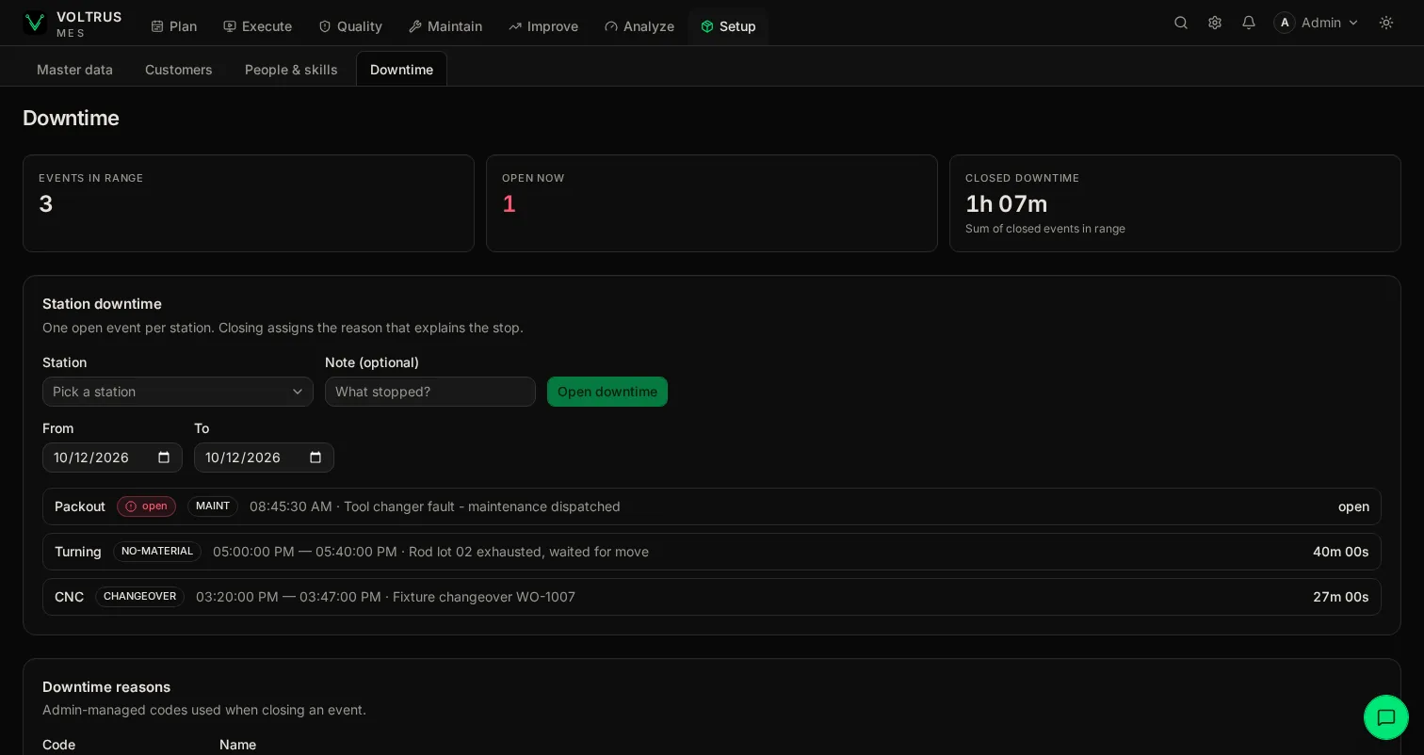The width and height of the screenshot is (1424, 755).
Task: Select the Downtime tab
Action: pyautogui.click(x=401, y=70)
